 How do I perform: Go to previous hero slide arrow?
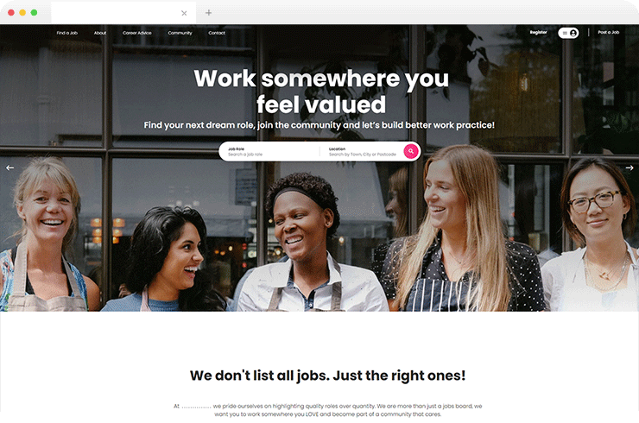point(9,167)
